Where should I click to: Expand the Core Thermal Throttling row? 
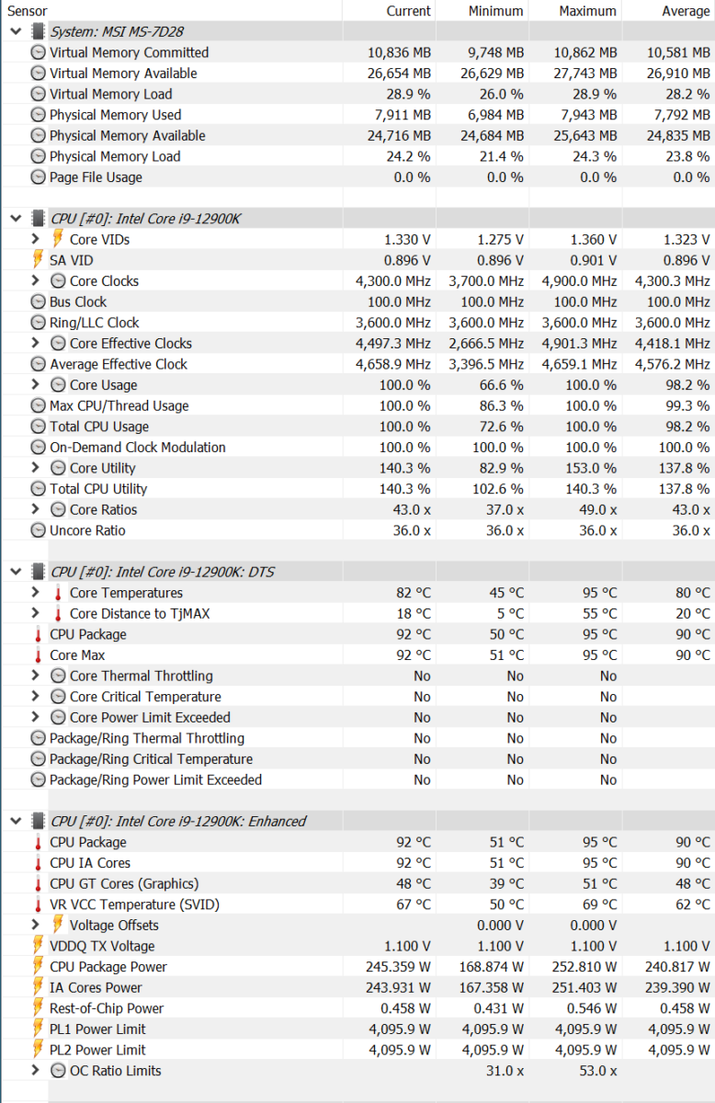(x=36, y=676)
